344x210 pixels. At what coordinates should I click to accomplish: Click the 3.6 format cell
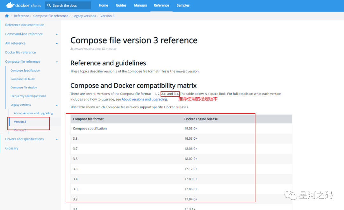pyautogui.click(x=75, y=159)
